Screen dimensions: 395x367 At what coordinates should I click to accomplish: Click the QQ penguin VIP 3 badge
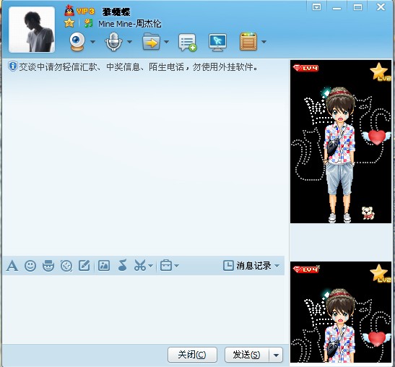(x=79, y=11)
